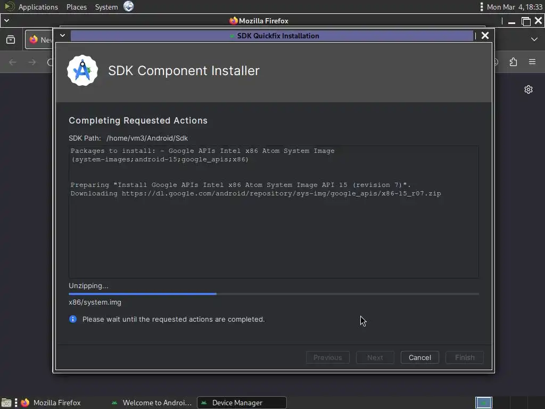Screen dimensions: 545x409
Task: Go back in Firefox navigation
Action: coord(13,62)
